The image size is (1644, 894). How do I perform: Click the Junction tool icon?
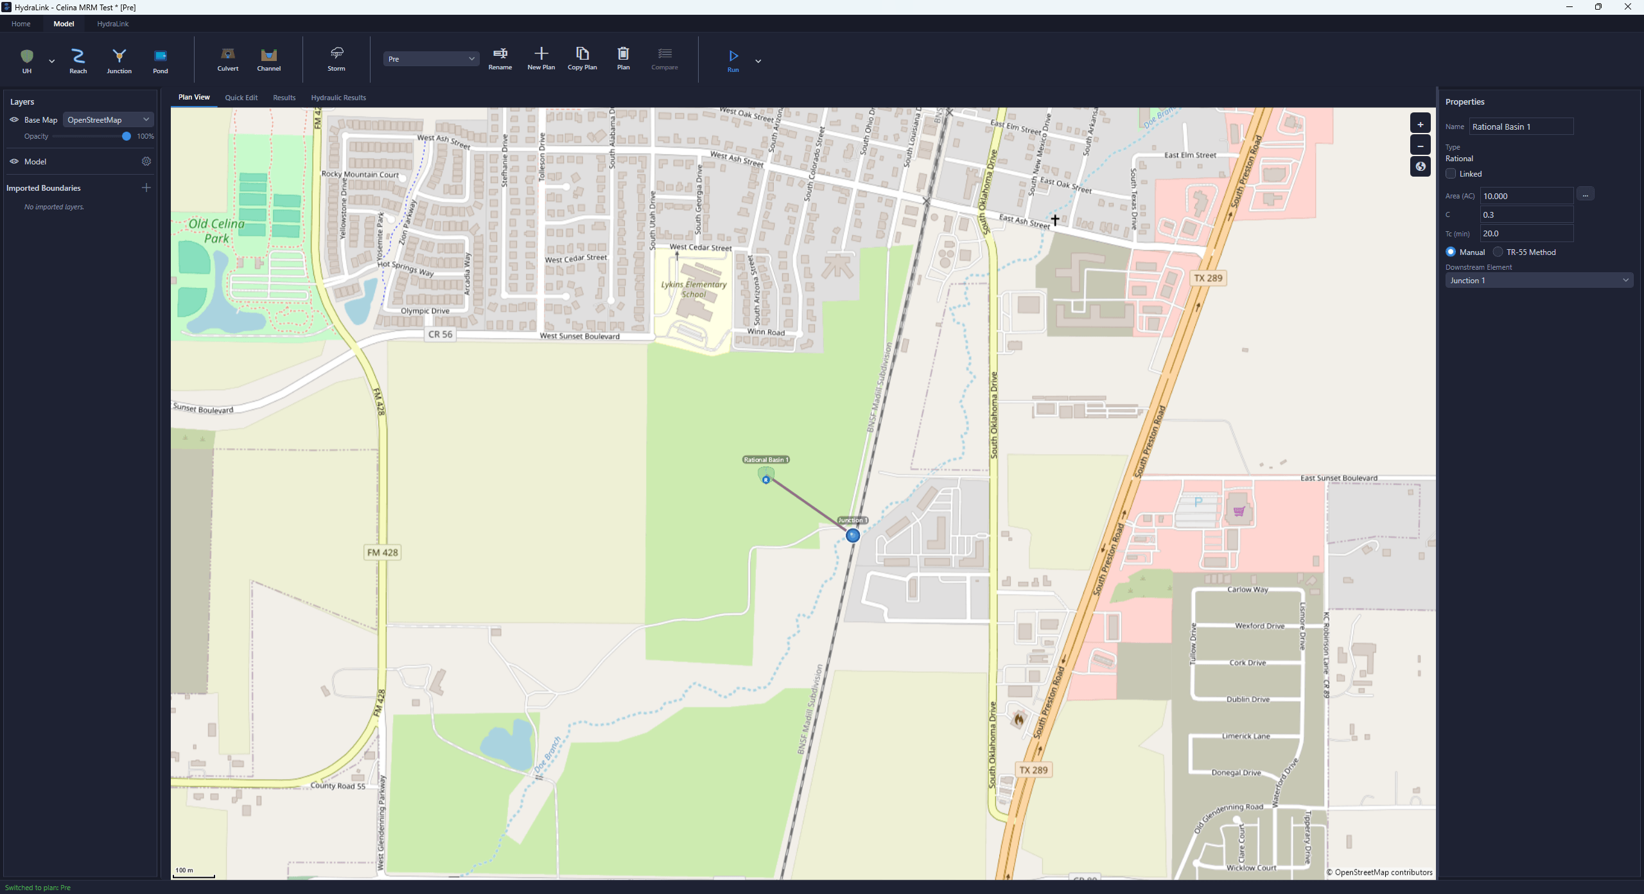(x=119, y=57)
